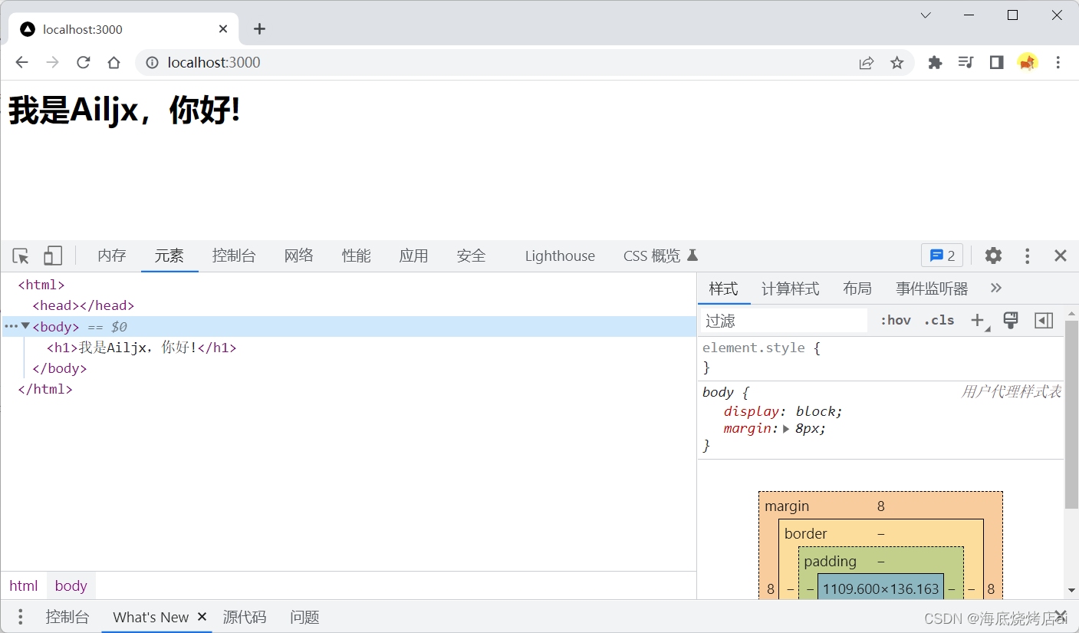Show more style pane tabs chevron
The width and height of the screenshot is (1079, 633).
pyautogui.click(x=995, y=288)
